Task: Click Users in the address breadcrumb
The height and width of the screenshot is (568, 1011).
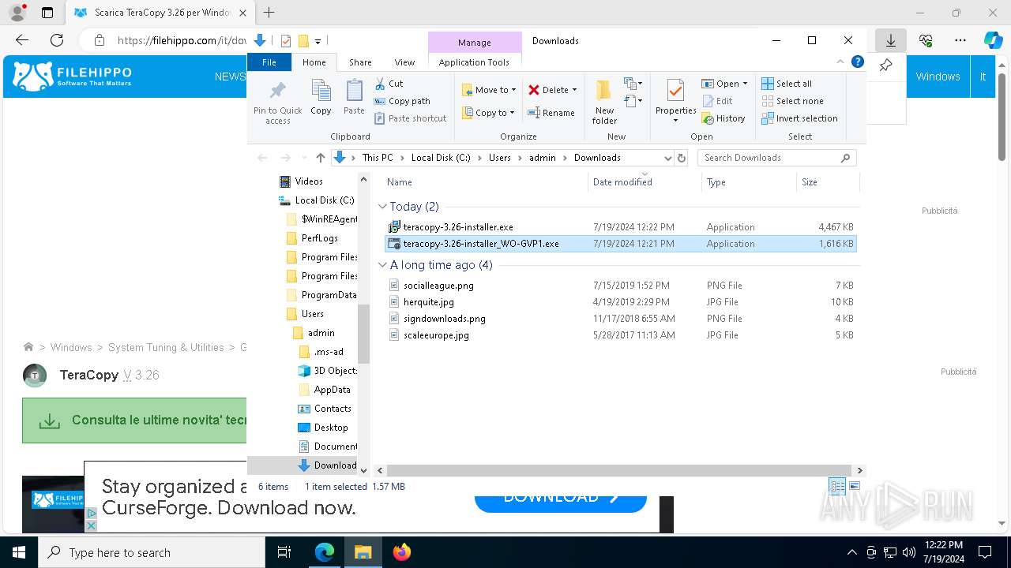Action: click(499, 158)
